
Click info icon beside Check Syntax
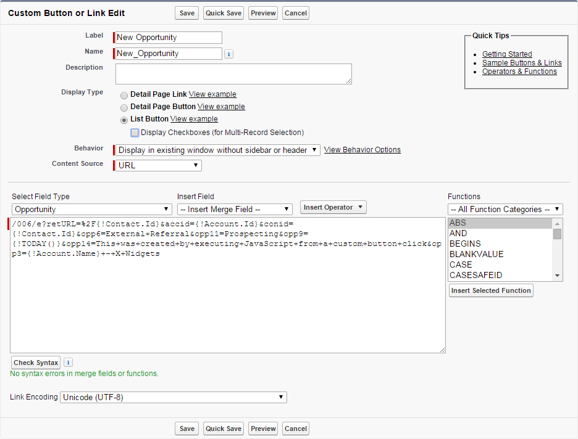click(68, 363)
